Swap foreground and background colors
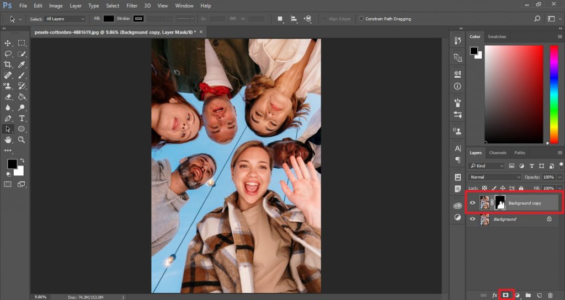Image resolution: width=565 pixels, height=300 pixels. pyautogui.click(x=22, y=160)
